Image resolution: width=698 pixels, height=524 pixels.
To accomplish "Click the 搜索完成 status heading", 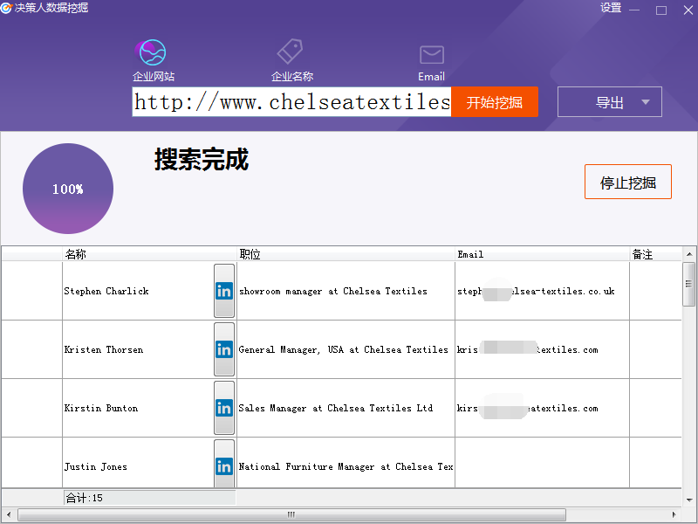I will click(202, 159).
